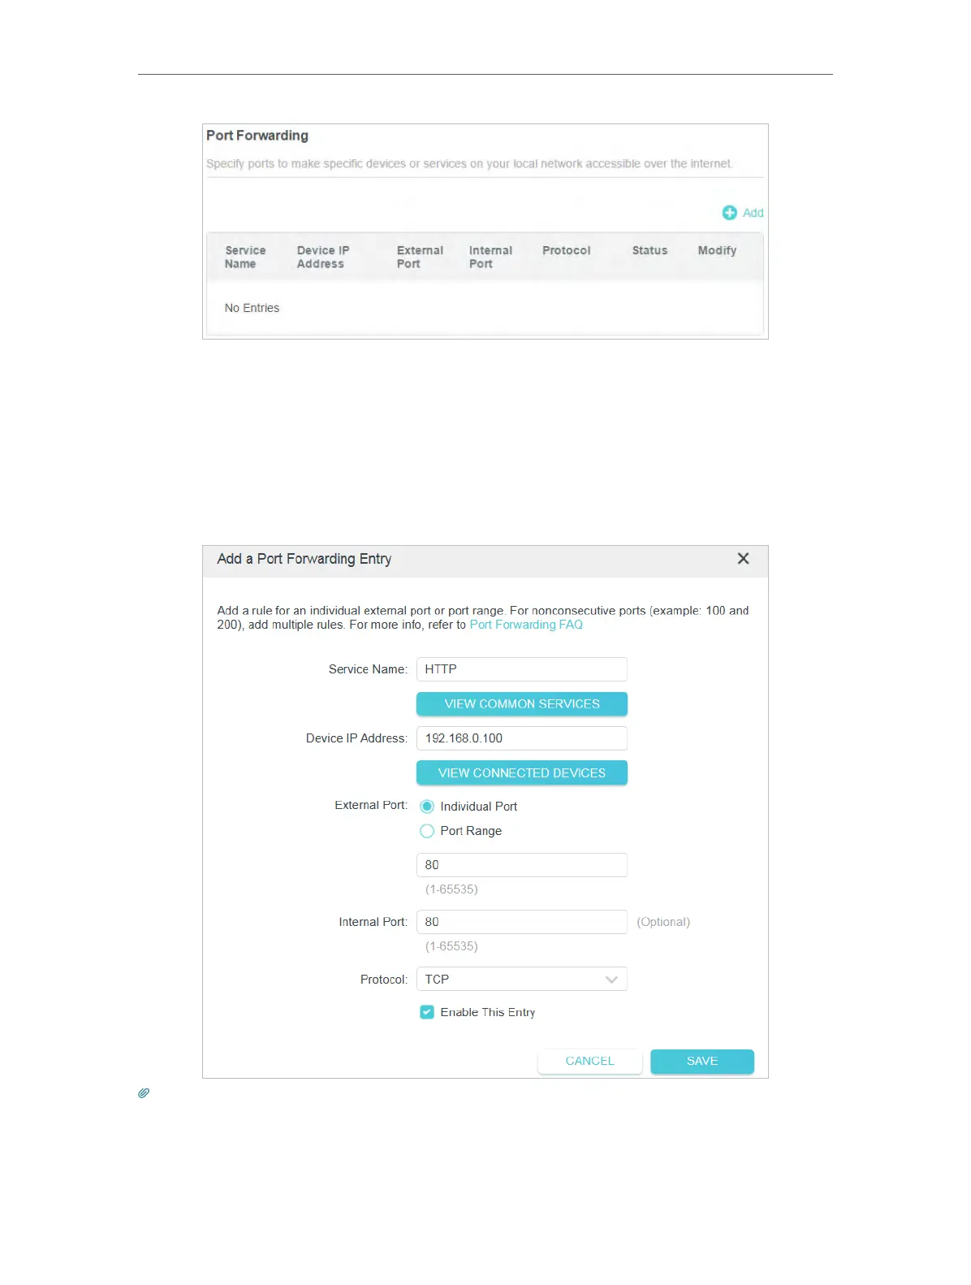Select the Port Range radio button
This screenshot has height=1285, width=971.
pyautogui.click(x=427, y=831)
